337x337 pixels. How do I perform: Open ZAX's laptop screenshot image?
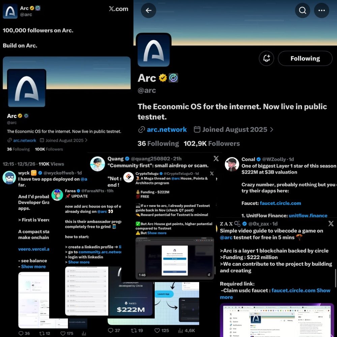tap(277, 320)
